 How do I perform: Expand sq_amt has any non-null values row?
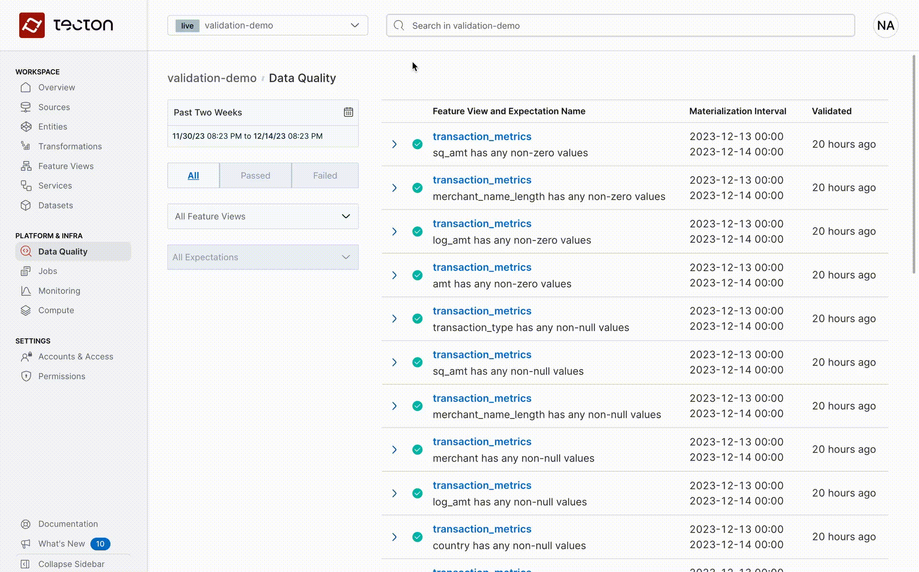pos(394,362)
